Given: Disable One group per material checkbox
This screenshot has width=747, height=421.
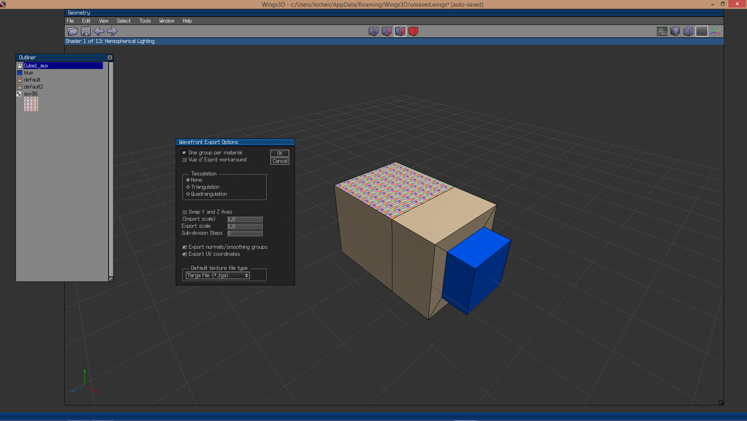Looking at the screenshot, I should tap(184, 153).
